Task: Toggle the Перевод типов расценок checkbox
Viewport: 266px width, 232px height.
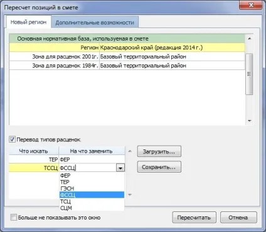Action: 12,139
